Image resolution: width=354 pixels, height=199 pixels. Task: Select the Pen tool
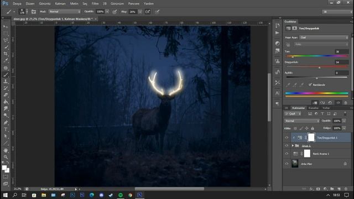click(6, 123)
